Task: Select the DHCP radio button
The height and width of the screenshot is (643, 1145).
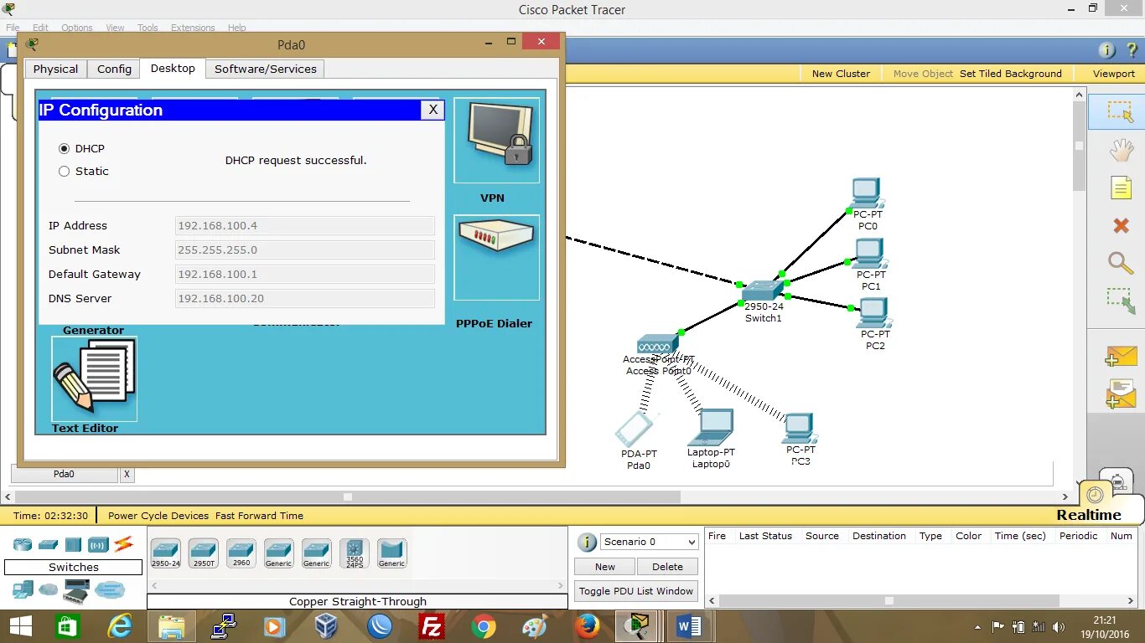Action: click(x=64, y=148)
